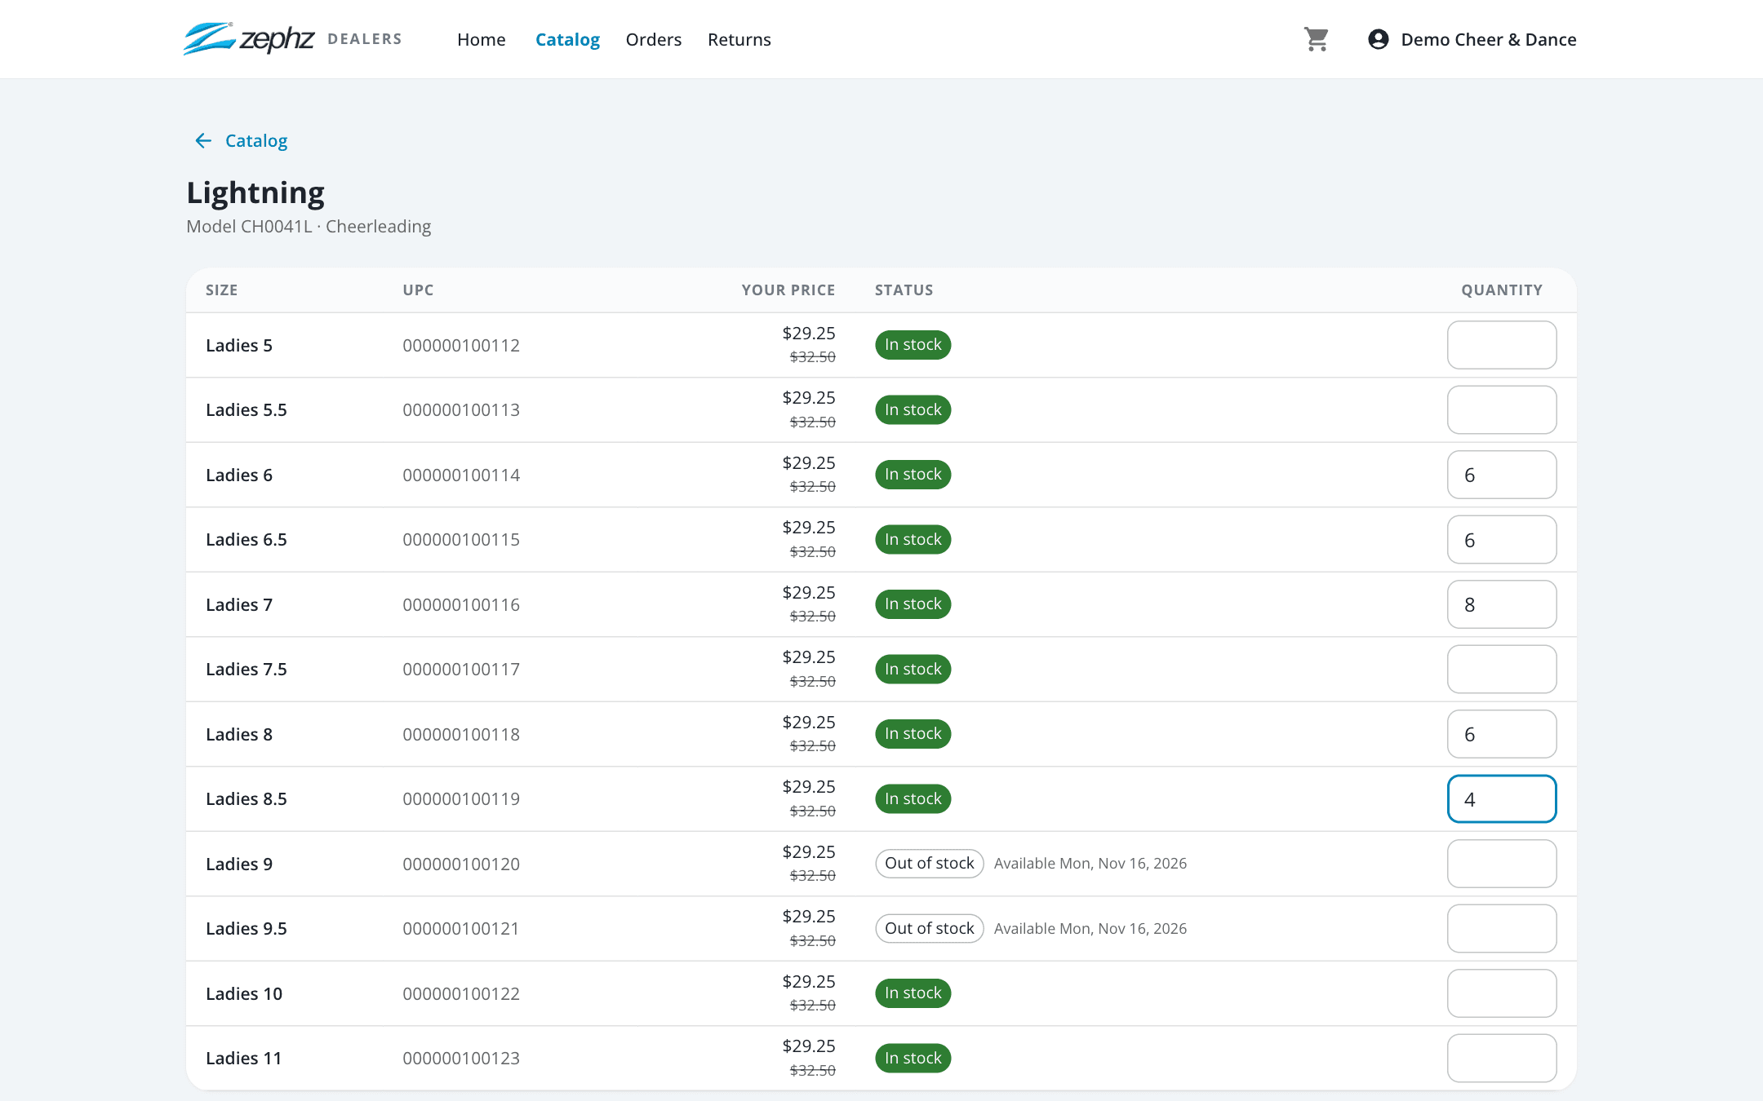Select the Ladies 7 quantity input
Image resolution: width=1763 pixels, height=1101 pixels.
pos(1502,604)
